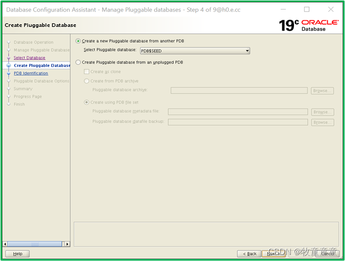
Task: Open Help
Action: 17,254
